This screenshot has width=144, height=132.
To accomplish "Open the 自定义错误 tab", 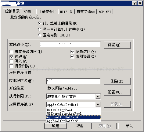I will pos(86,12).
